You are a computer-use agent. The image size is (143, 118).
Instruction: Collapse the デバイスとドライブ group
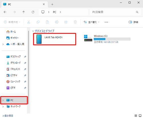[33, 31]
